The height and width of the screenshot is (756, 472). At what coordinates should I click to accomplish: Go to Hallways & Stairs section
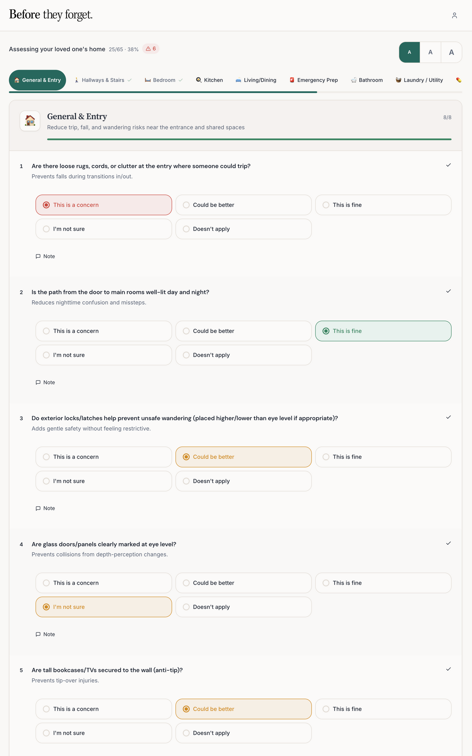(x=103, y=80)
